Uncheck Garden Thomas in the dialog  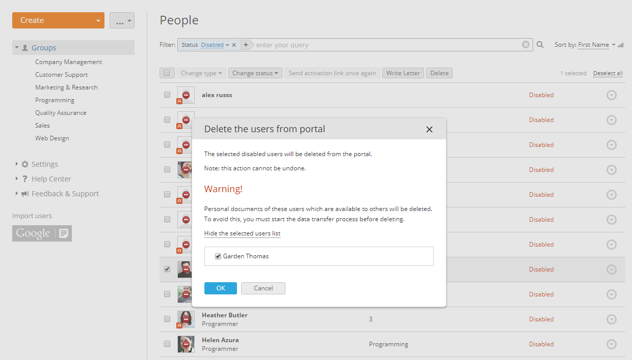pyautogui.click(x=218, y=256)
